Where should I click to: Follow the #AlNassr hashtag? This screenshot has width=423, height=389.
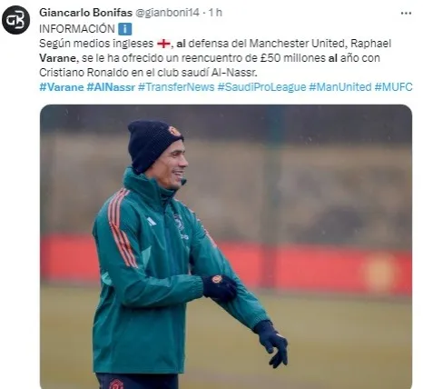click(111, 87)
